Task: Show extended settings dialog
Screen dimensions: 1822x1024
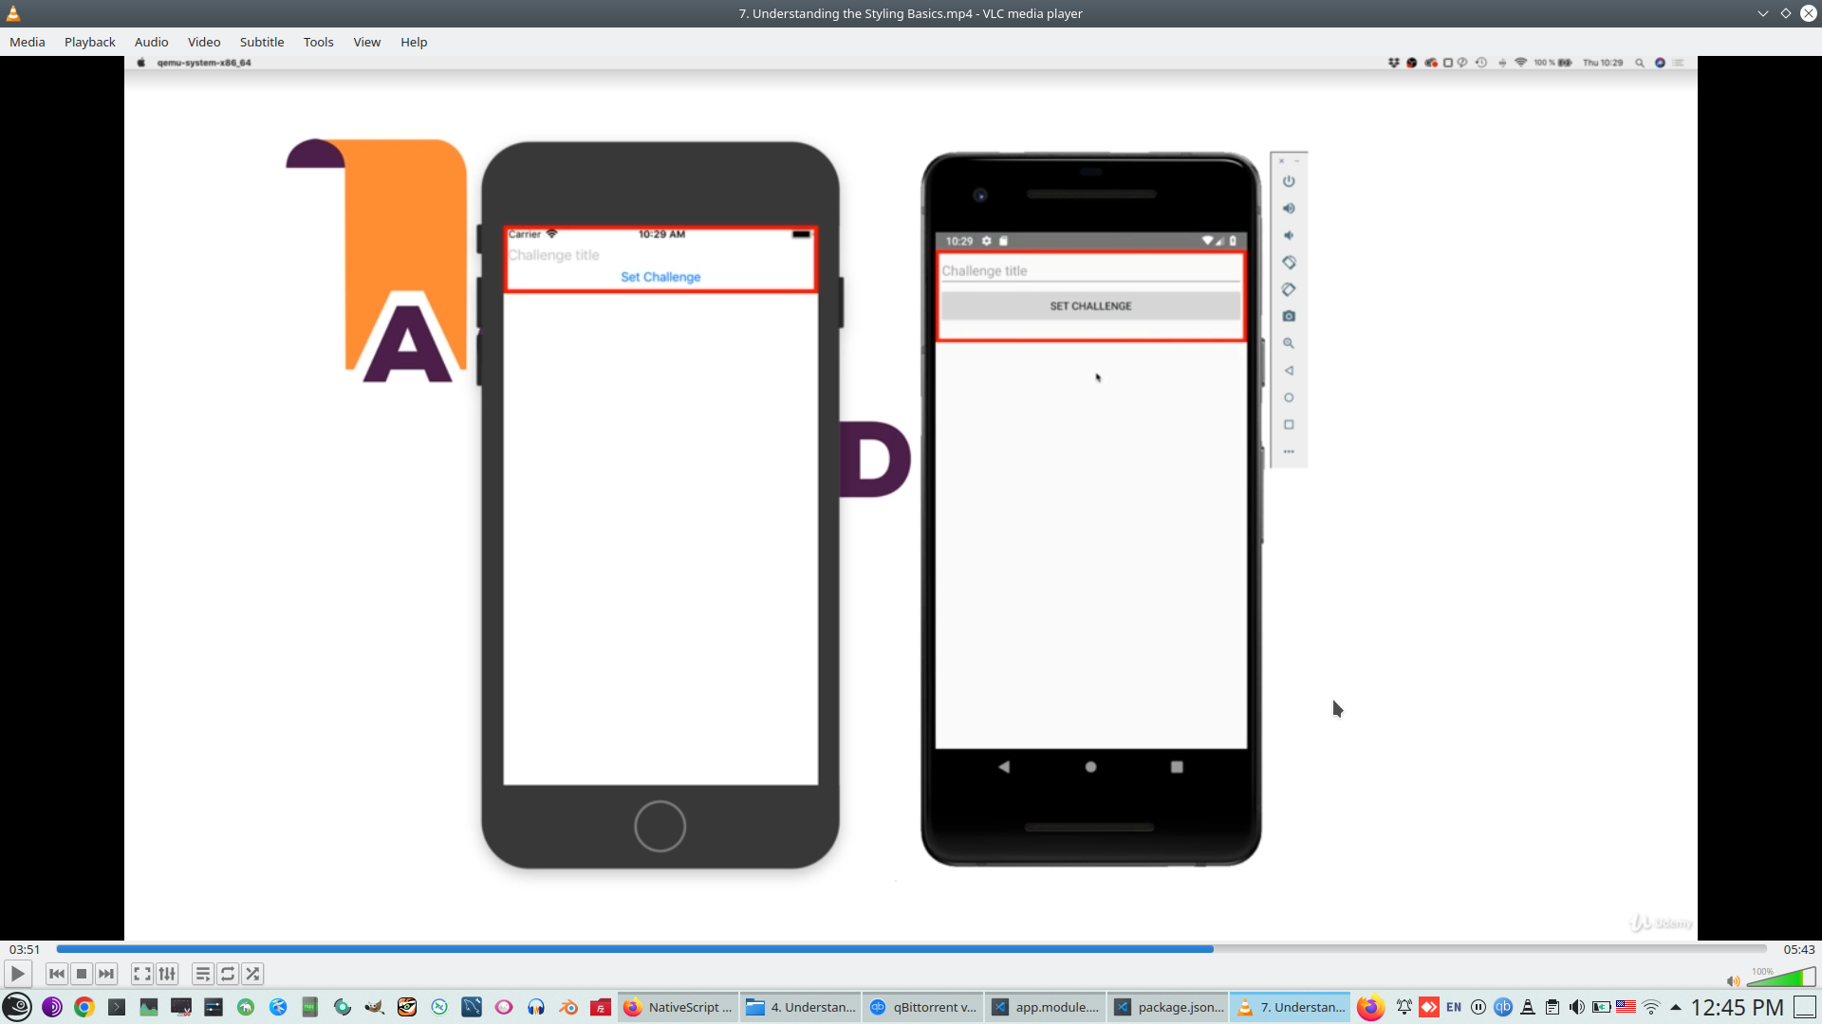Action: click(167, 974)
